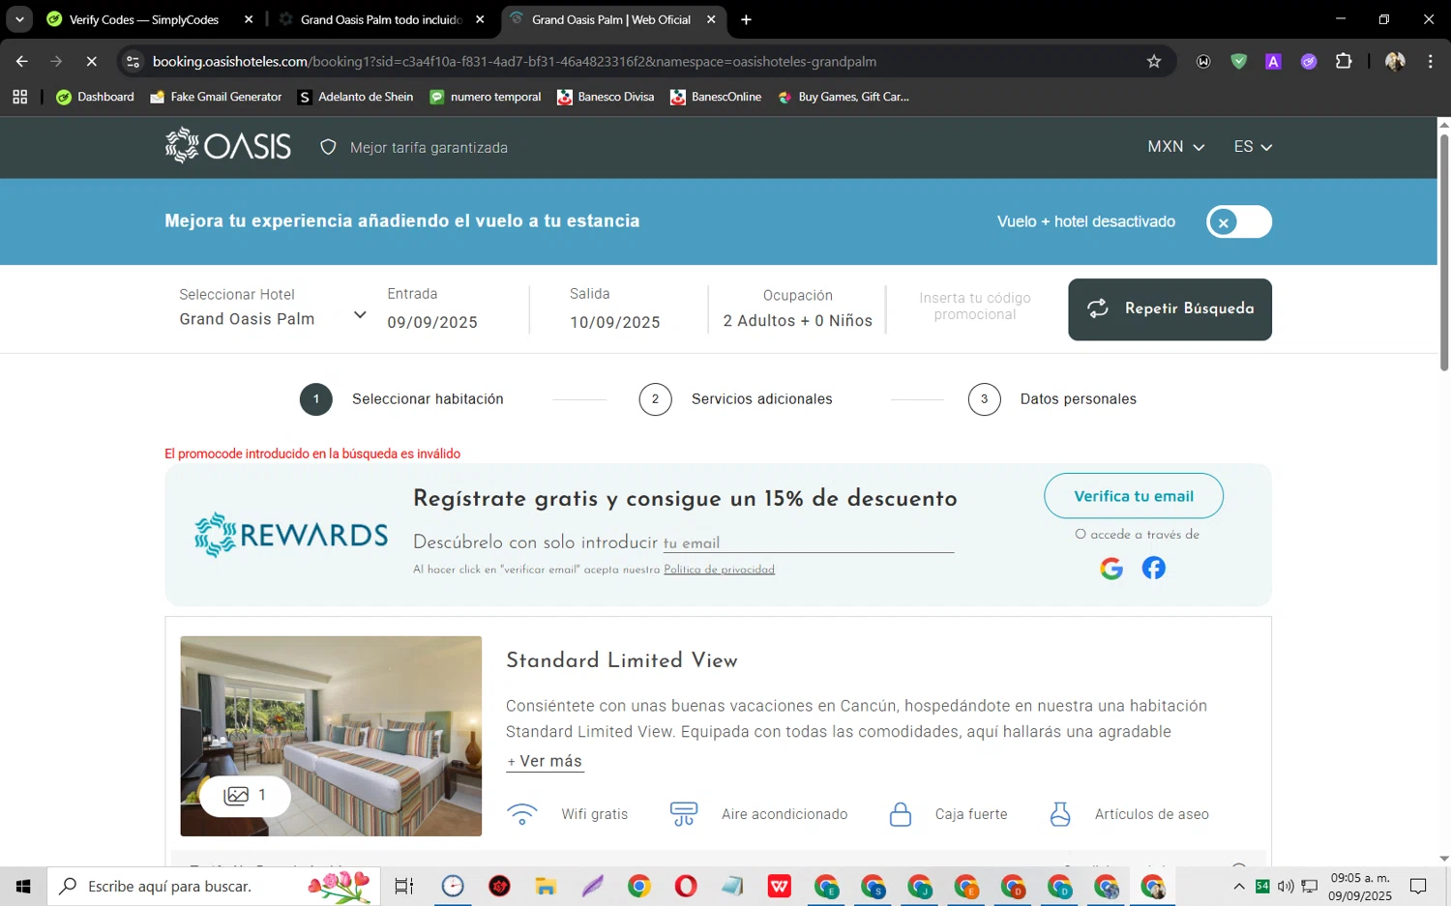Click the Oasis Rewards logo
Screen dimensions: 1451x906
point(290,535)
